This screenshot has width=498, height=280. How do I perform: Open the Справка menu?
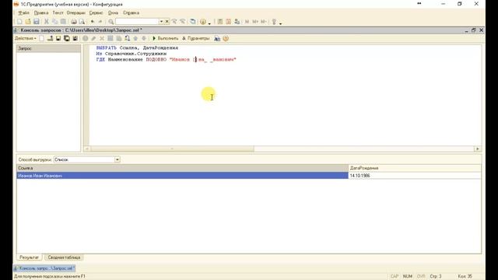pyautogui.click(x=131, y=12)
